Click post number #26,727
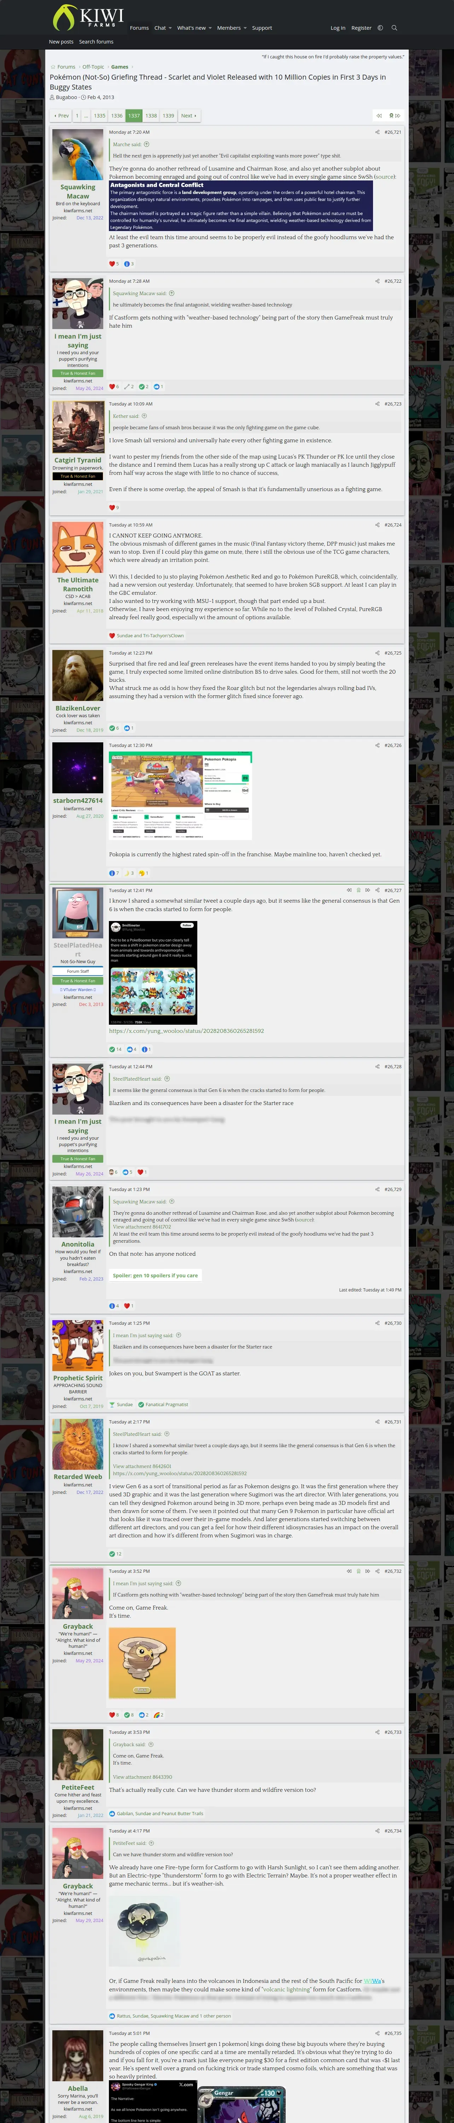454x2123 pixels. [393, 890]
